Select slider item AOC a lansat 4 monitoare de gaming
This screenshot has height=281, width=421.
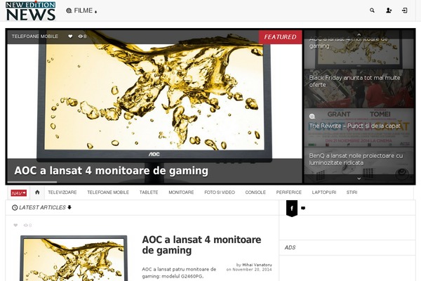(x=359, y=49)
